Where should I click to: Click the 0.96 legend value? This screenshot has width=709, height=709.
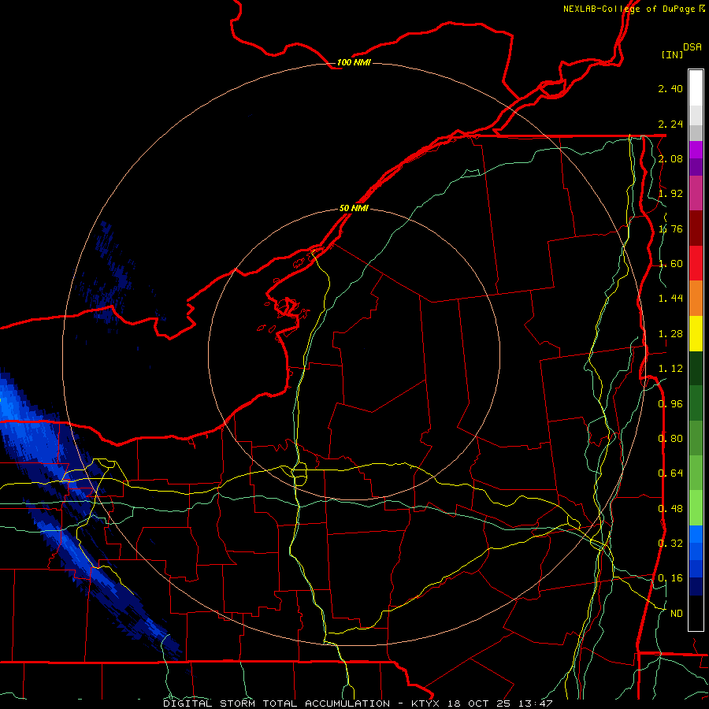point(670,403)
